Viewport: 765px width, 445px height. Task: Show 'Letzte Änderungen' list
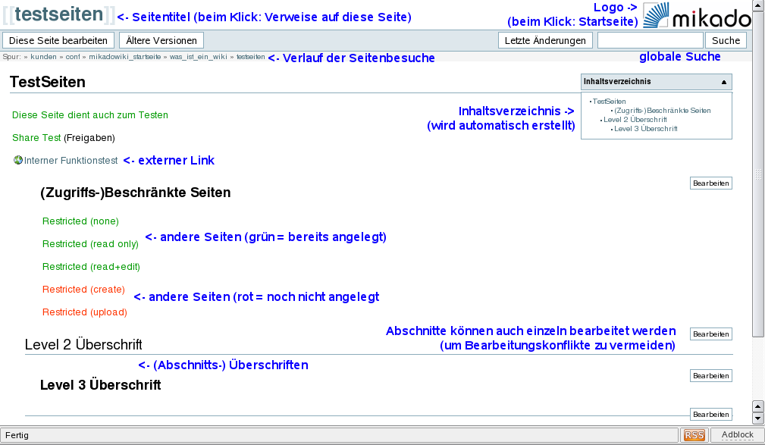pyautogui.click(x=545, y=40)
